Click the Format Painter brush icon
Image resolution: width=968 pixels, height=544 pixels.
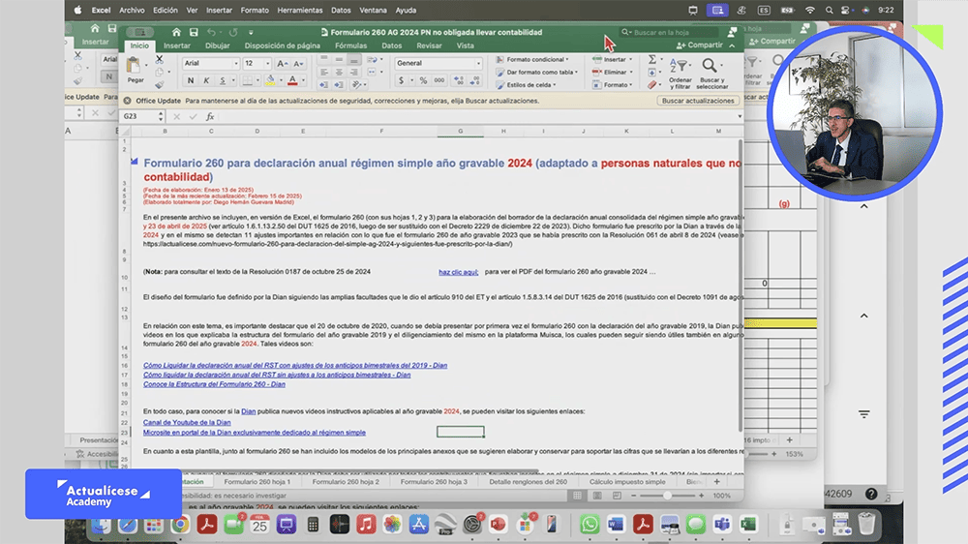160,84
